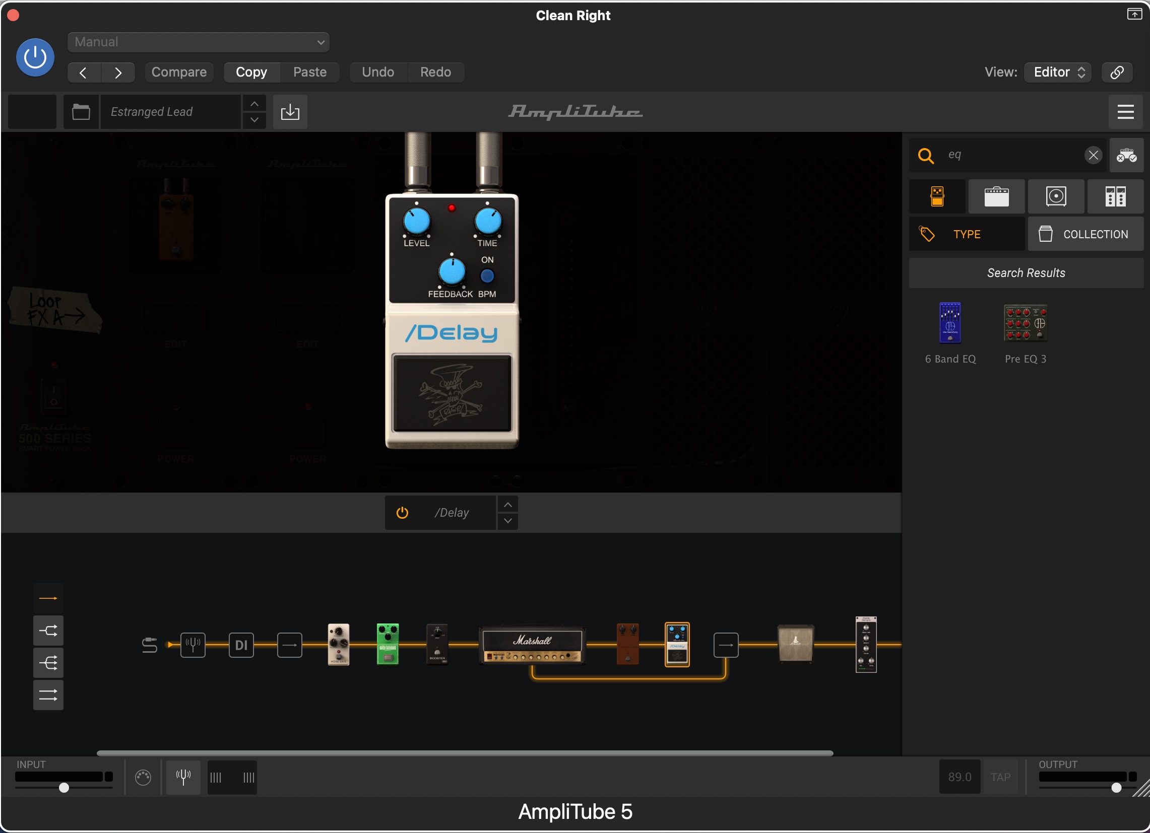Click the Undo button
The height and width of the screenshot is (833, 1150).
point(378,73)
